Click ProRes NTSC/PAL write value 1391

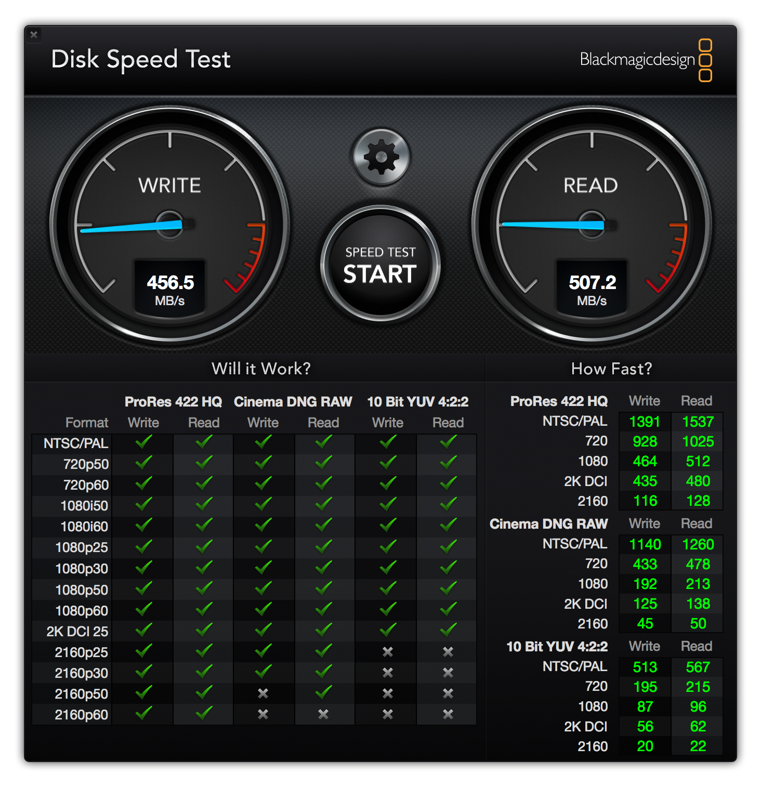645,422
